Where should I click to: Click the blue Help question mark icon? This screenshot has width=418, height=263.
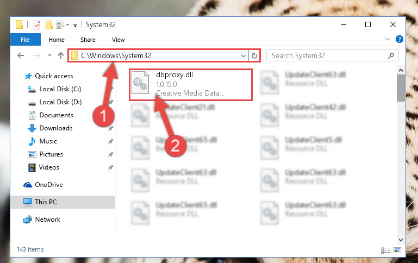pyautogui.click(x=399, y=40)
